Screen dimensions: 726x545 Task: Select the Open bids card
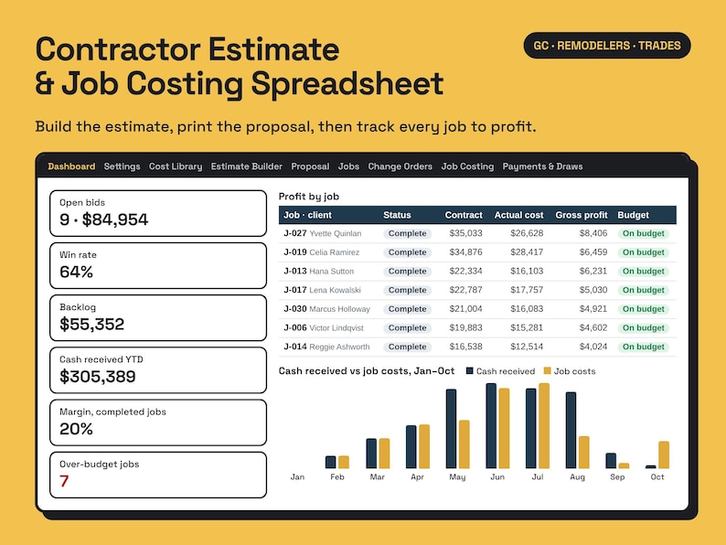pos(158,213)
